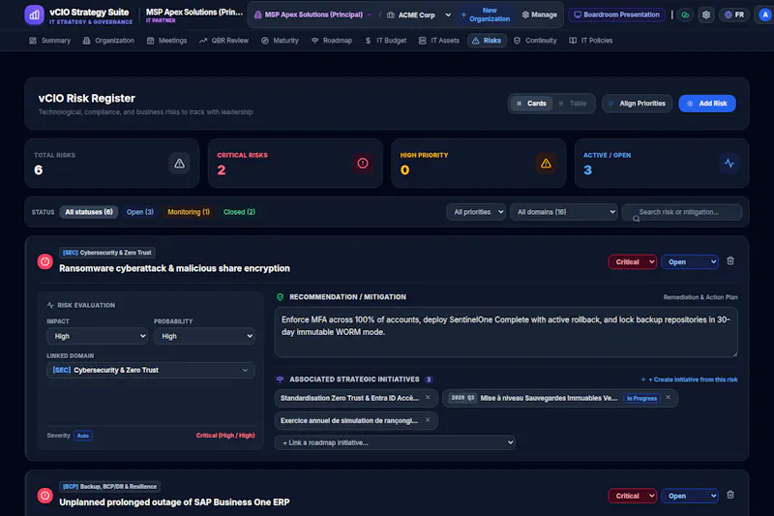Switch to Table view

573,104
